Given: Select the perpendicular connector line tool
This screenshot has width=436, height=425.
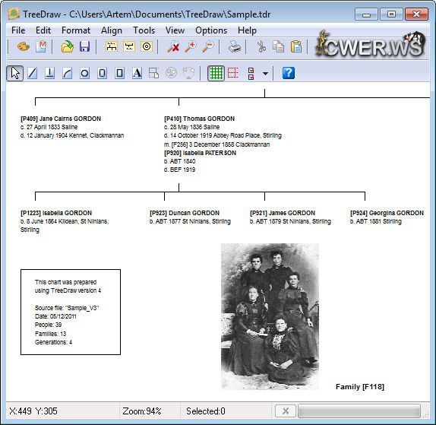Looking at the screenshot, I should click(50, 73).
